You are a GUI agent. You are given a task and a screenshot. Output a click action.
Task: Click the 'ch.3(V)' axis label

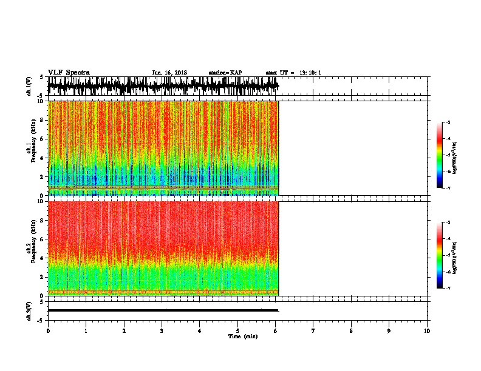pos(29,311)
